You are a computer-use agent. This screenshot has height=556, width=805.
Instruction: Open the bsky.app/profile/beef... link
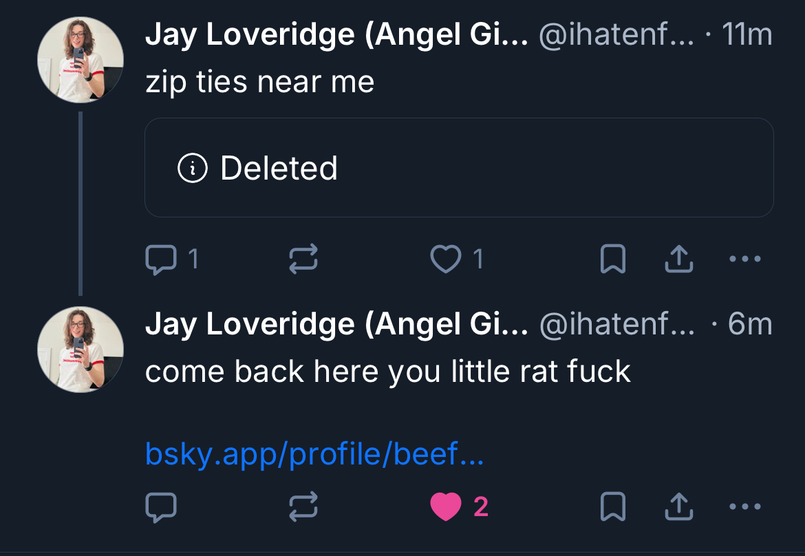[x=314, y=455]
